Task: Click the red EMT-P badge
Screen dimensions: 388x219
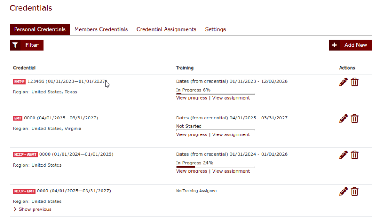Action: (19, 82)
